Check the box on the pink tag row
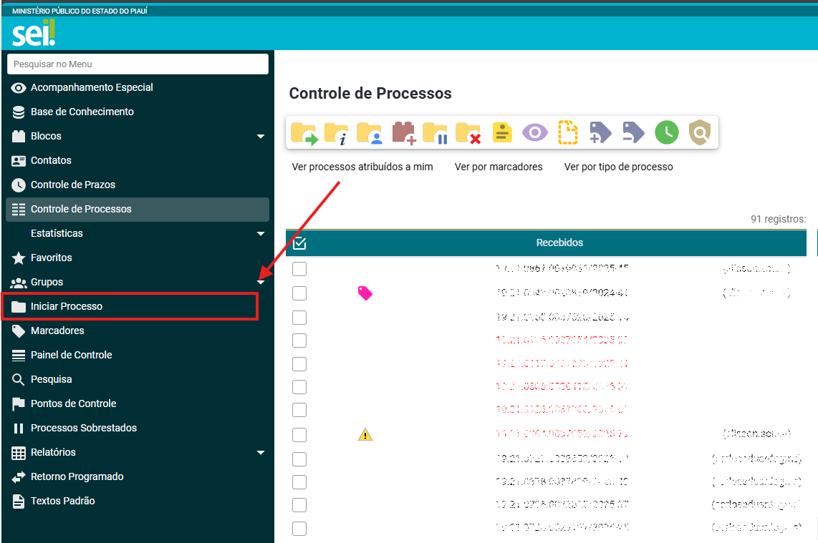Viewport: 818px width, 543px height. pyautogui.click(x=299, y=293)
